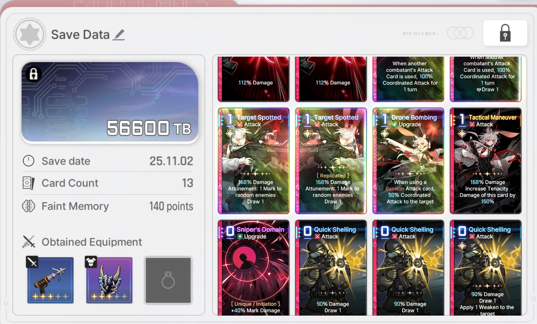Click the Save Data title text

point(80,35)
